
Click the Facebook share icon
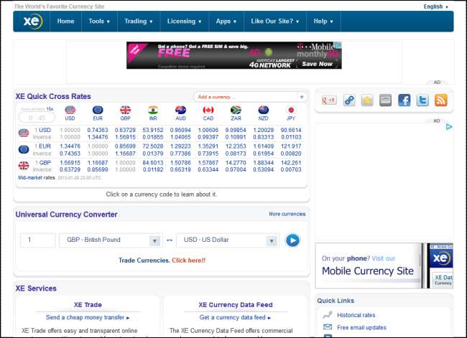[404, 100]
